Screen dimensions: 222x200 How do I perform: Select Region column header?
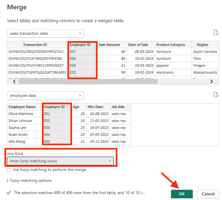(205, 45)
